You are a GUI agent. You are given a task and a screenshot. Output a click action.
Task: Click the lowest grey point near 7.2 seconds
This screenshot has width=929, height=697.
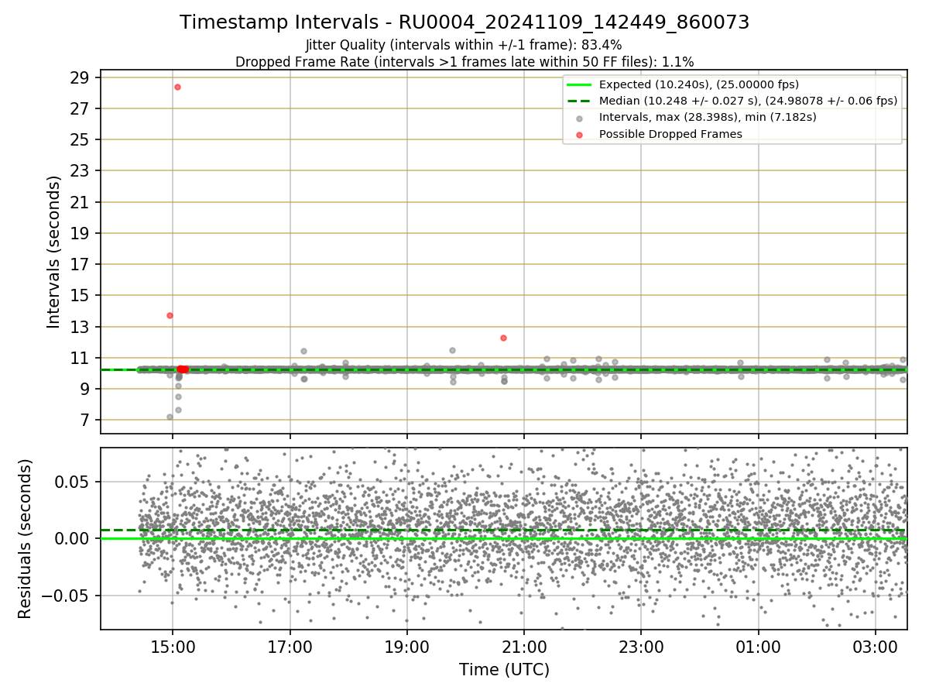click(x=170, y=417)
